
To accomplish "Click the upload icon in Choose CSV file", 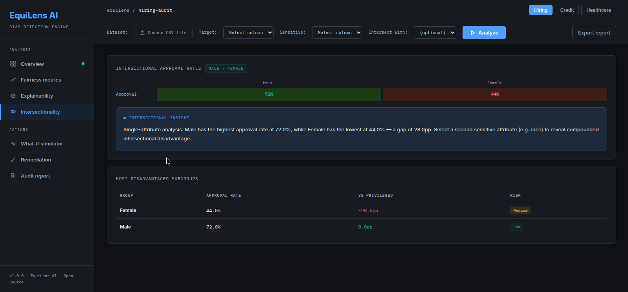I will (x=142, y=33).
